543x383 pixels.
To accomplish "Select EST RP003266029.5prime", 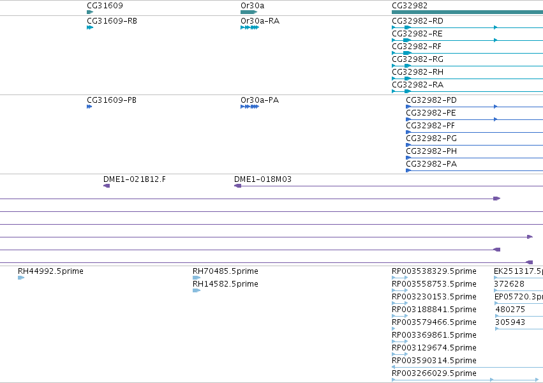I will point(435,373).
